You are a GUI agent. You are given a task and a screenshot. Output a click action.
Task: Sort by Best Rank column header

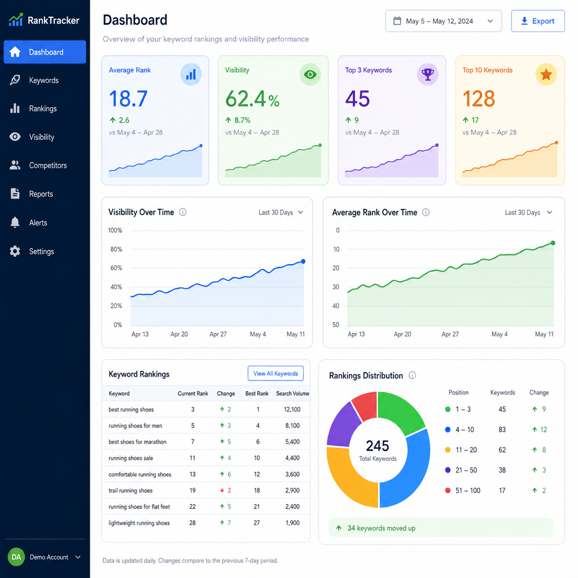[257, 393]
